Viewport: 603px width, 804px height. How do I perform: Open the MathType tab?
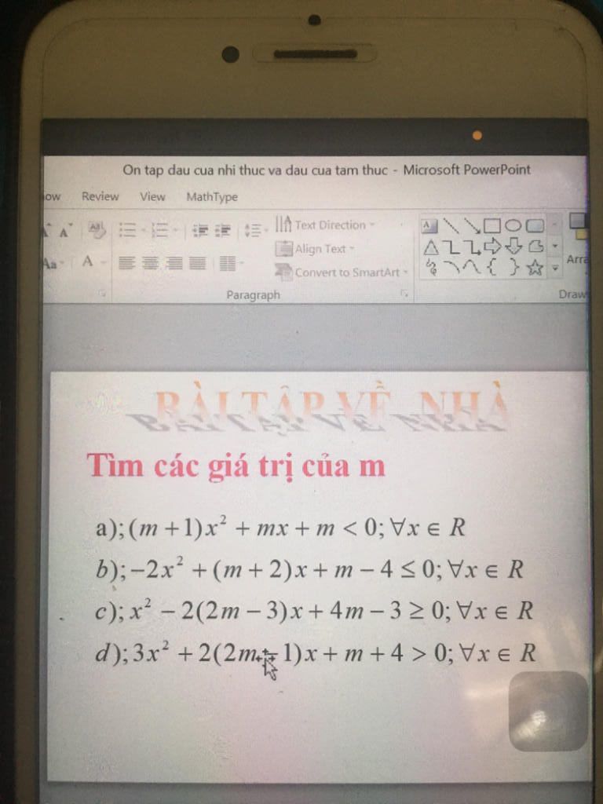(212, 197)
